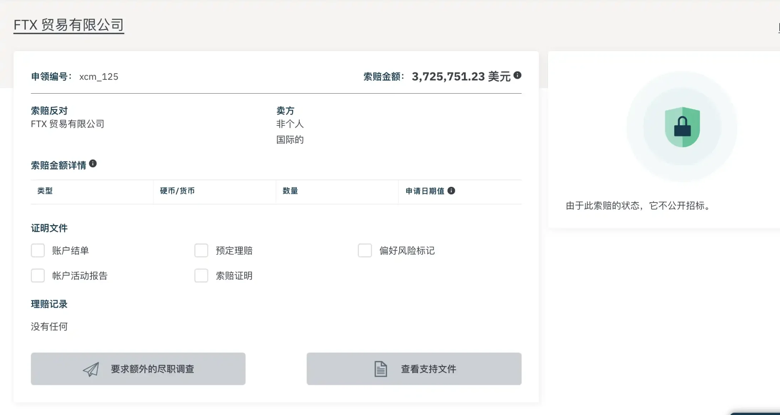
Task: Select the claim number value xcm_125
Action: click(99, 76)
